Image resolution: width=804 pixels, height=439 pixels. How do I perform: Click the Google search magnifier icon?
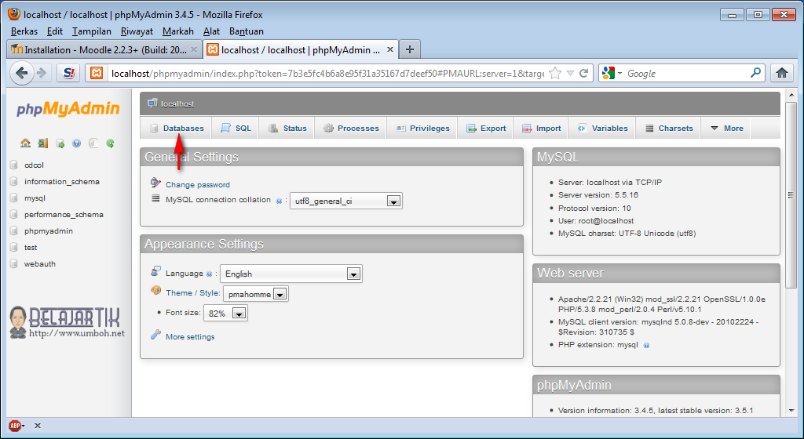(x=755, y=73)
